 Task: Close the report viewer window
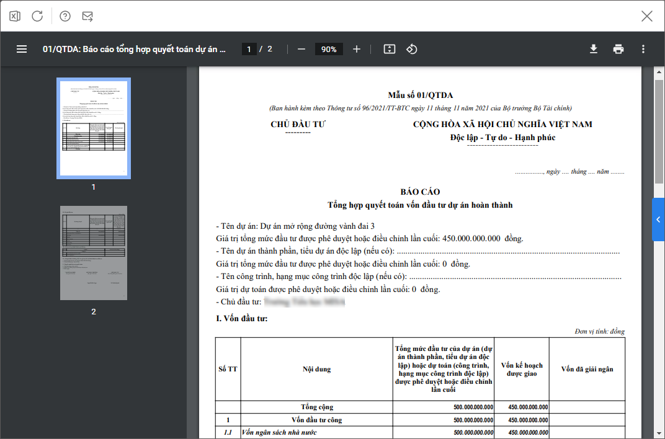(647, 16)
